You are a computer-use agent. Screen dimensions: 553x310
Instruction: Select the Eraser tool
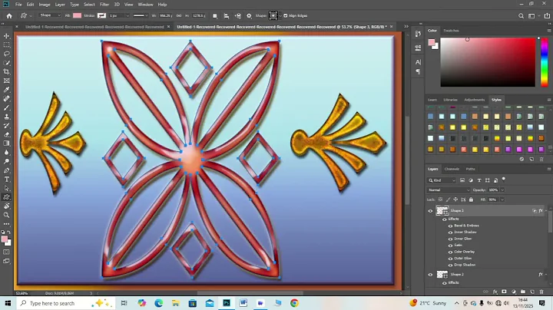[7, 134]
